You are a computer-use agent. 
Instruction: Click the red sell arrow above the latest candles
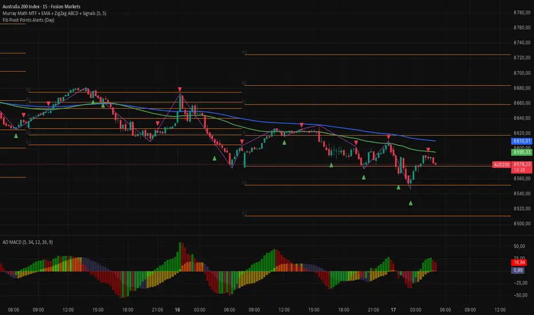point(428,150)
